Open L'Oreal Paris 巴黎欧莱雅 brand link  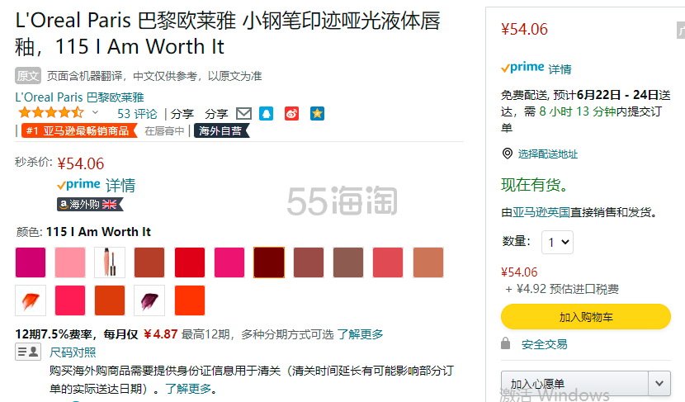[x=79, y=97]
